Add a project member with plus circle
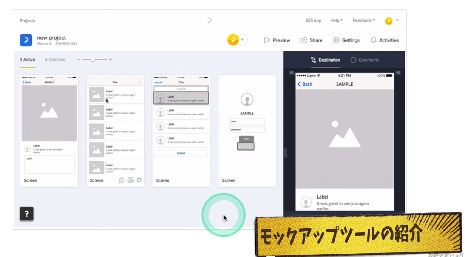465x257 pixels. [x=243, y=40]
